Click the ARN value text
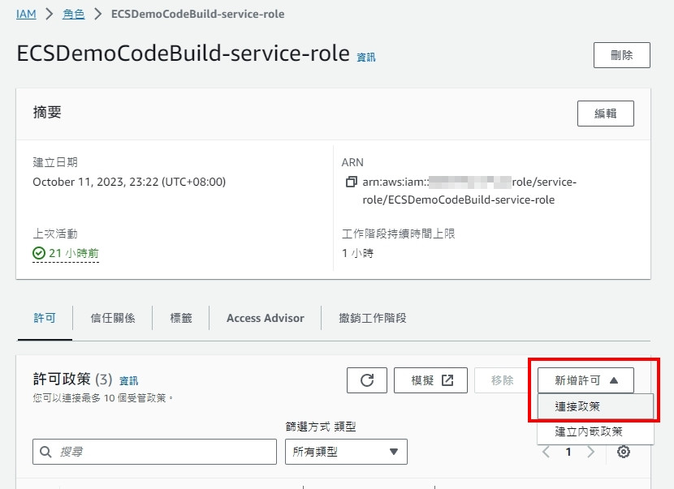This screenshot has width=674, height=489. click(x=469, y=191)
